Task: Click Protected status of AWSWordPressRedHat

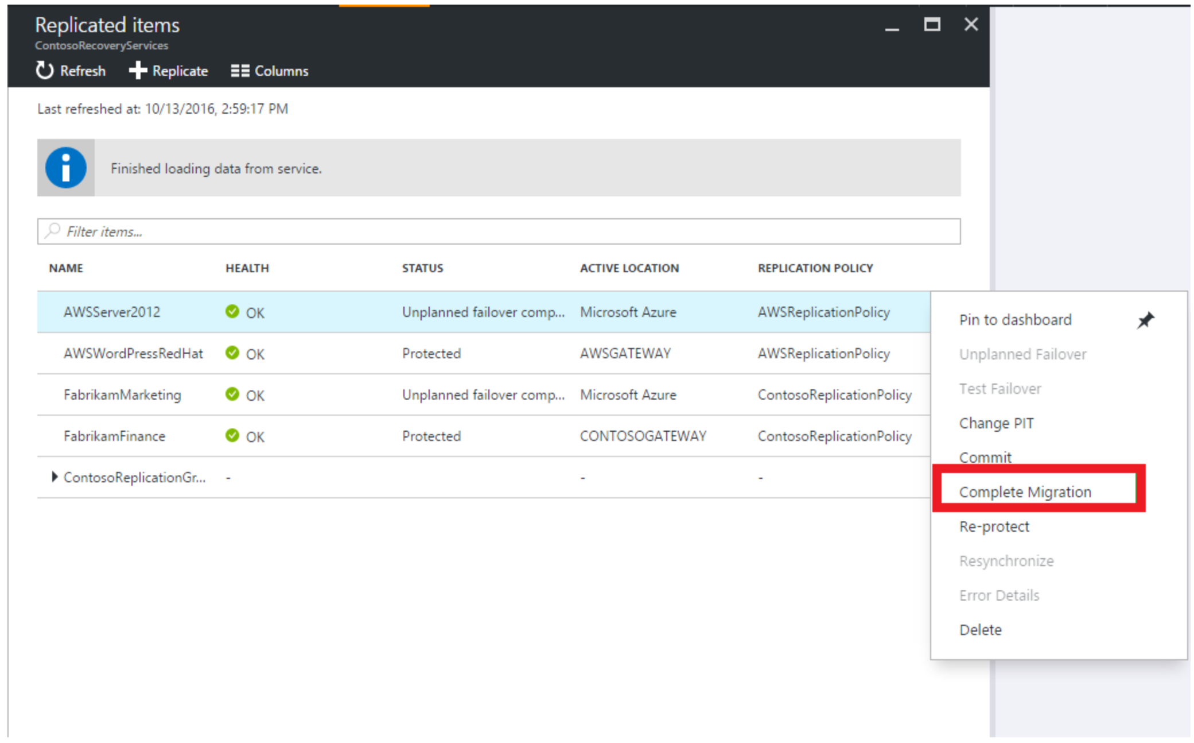Action: (x=431, y=353)
